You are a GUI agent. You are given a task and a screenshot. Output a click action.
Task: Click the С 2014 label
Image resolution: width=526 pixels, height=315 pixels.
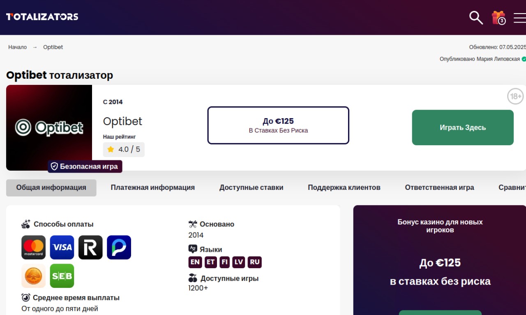click(x=113, y=102)
